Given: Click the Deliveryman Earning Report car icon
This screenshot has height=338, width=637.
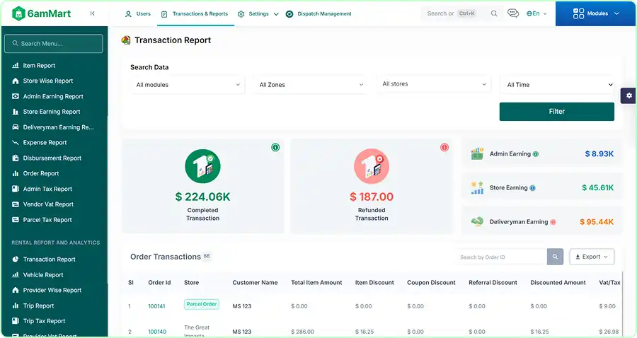Looking at the screenshot, I should click(16, 127).
